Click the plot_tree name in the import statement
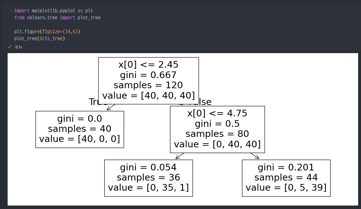The height and width of the screenshot is (209, 361). tap(89, 18)
